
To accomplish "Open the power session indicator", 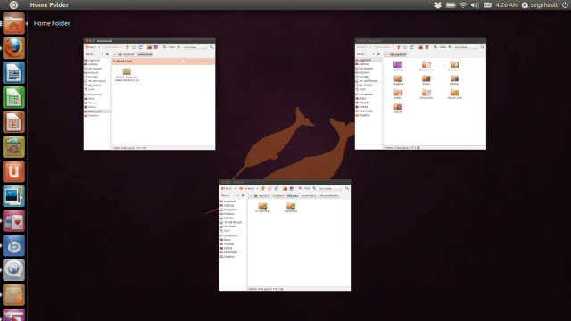I will point(565,5).
